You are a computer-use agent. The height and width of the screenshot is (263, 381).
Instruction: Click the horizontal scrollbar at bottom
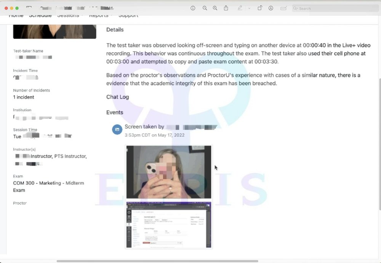(157, 261)
